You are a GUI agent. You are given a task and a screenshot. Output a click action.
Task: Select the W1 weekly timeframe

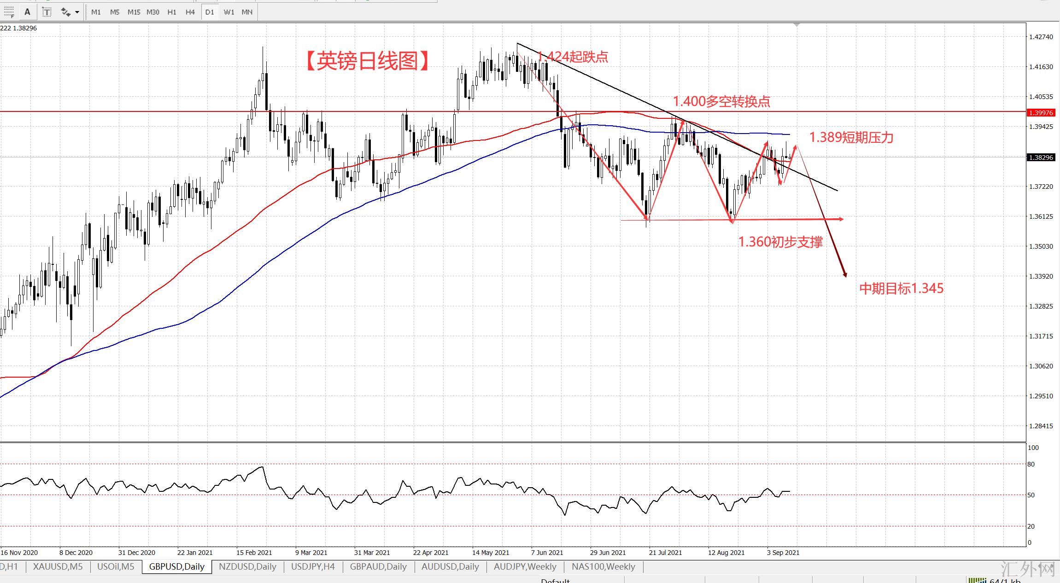228,12
